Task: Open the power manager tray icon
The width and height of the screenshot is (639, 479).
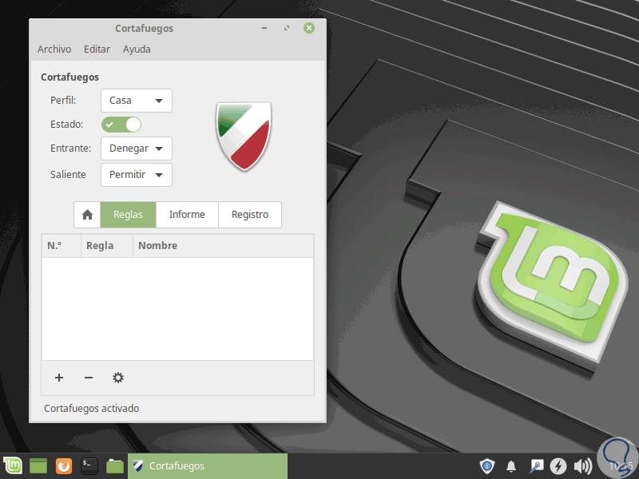Action: 558,466
